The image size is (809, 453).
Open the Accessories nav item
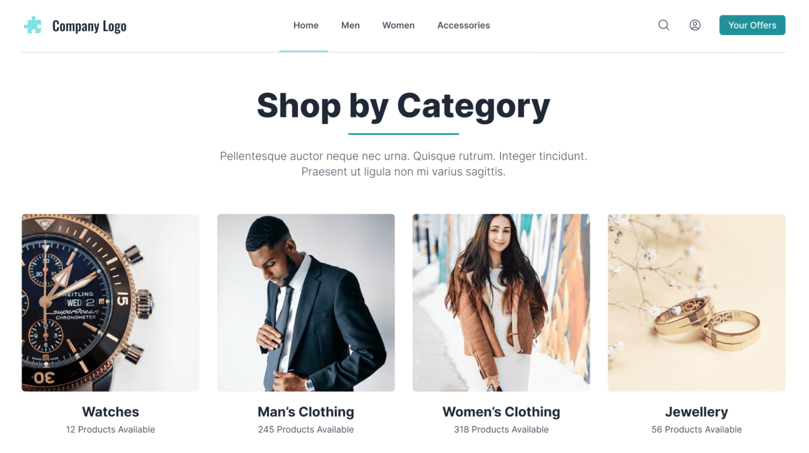click(x=463, y=25)
